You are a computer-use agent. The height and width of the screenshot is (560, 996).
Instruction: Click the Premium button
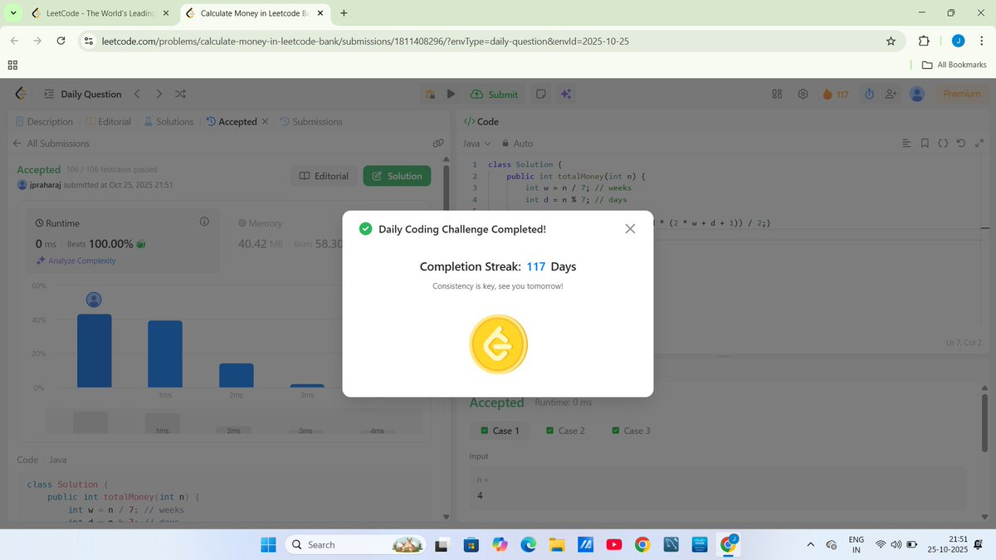[962, 94]
